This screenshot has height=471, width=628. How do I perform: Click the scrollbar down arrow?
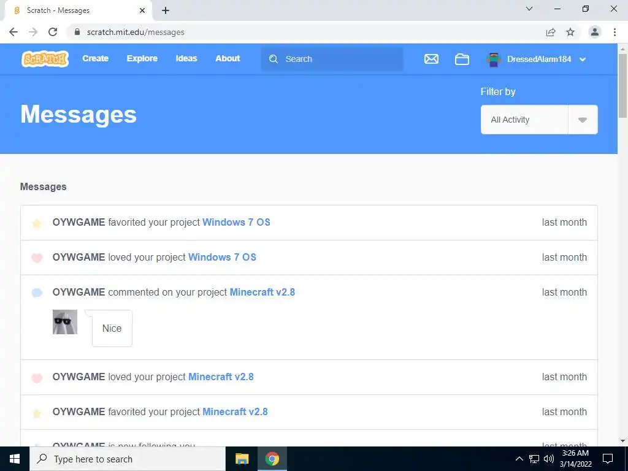[x=623, y=441]
